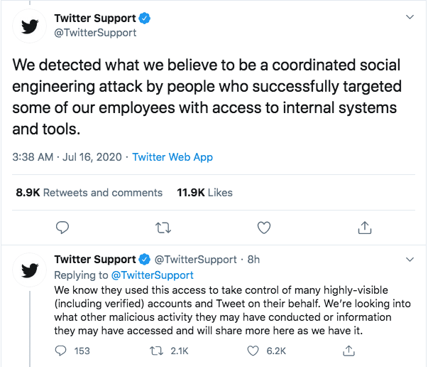
Task: Open the main tweet's chevron options menu
Action: (x=410, y=17)
